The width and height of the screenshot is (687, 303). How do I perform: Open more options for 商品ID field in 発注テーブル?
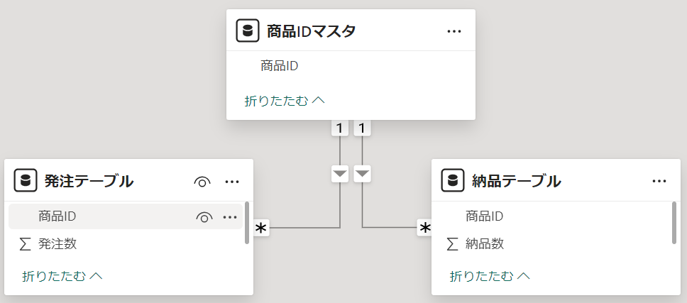pyautogui.click(x=230, y=216)
